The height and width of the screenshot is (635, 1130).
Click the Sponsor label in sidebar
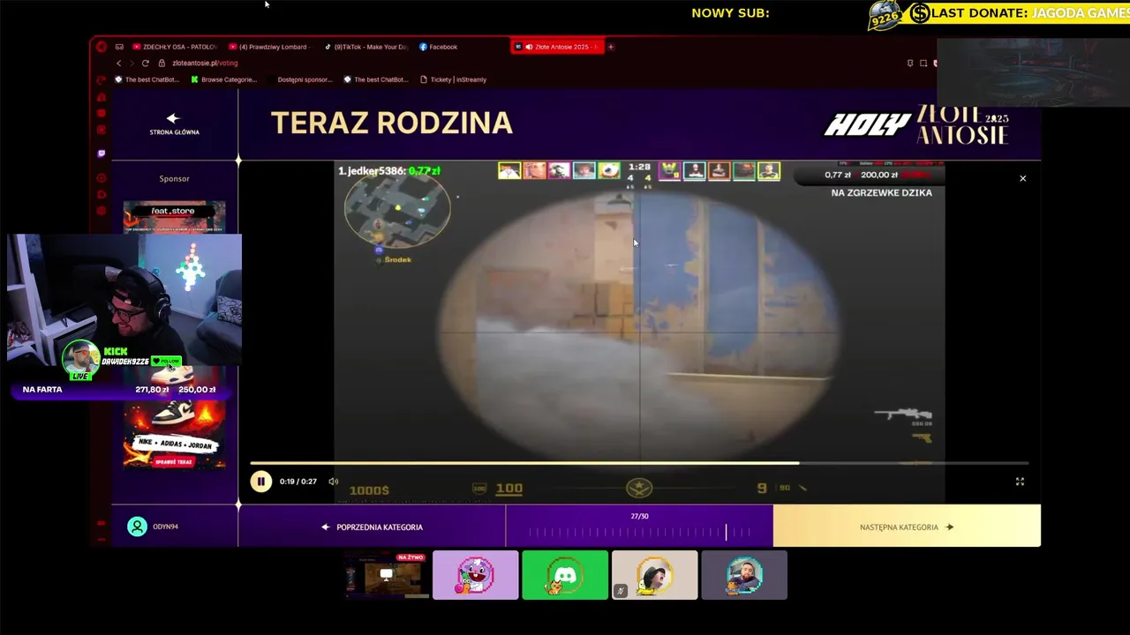pyautogui.click(x=174, y=178)
